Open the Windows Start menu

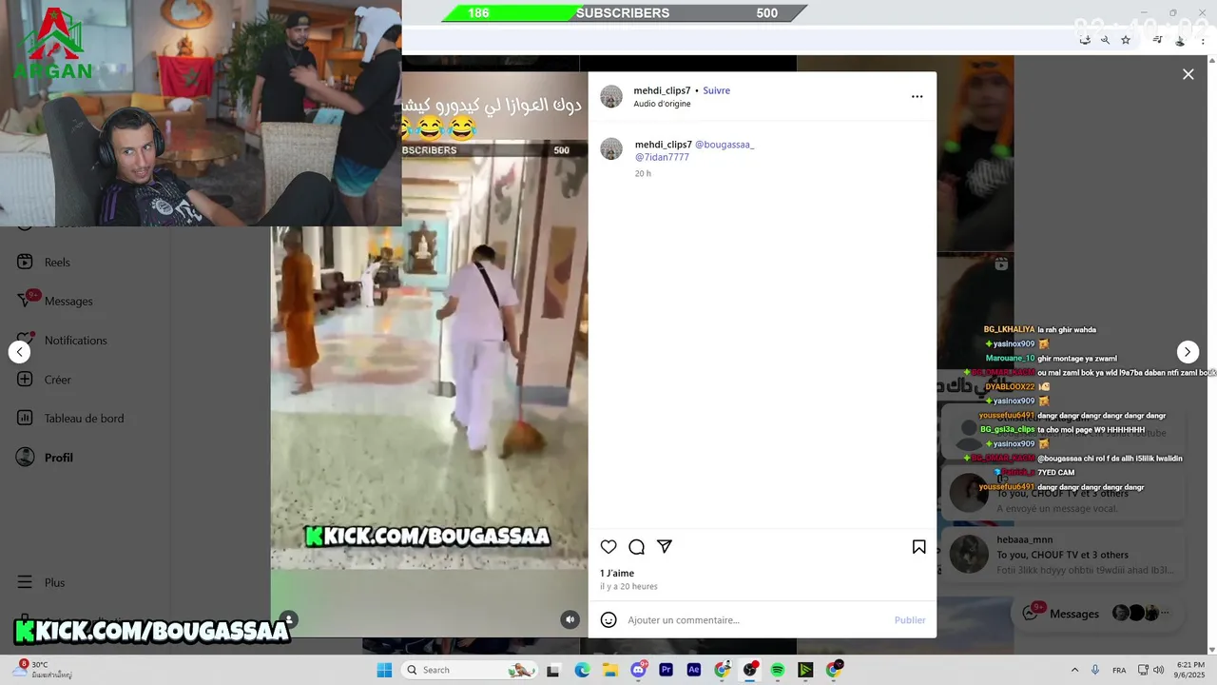pos(384,670)
